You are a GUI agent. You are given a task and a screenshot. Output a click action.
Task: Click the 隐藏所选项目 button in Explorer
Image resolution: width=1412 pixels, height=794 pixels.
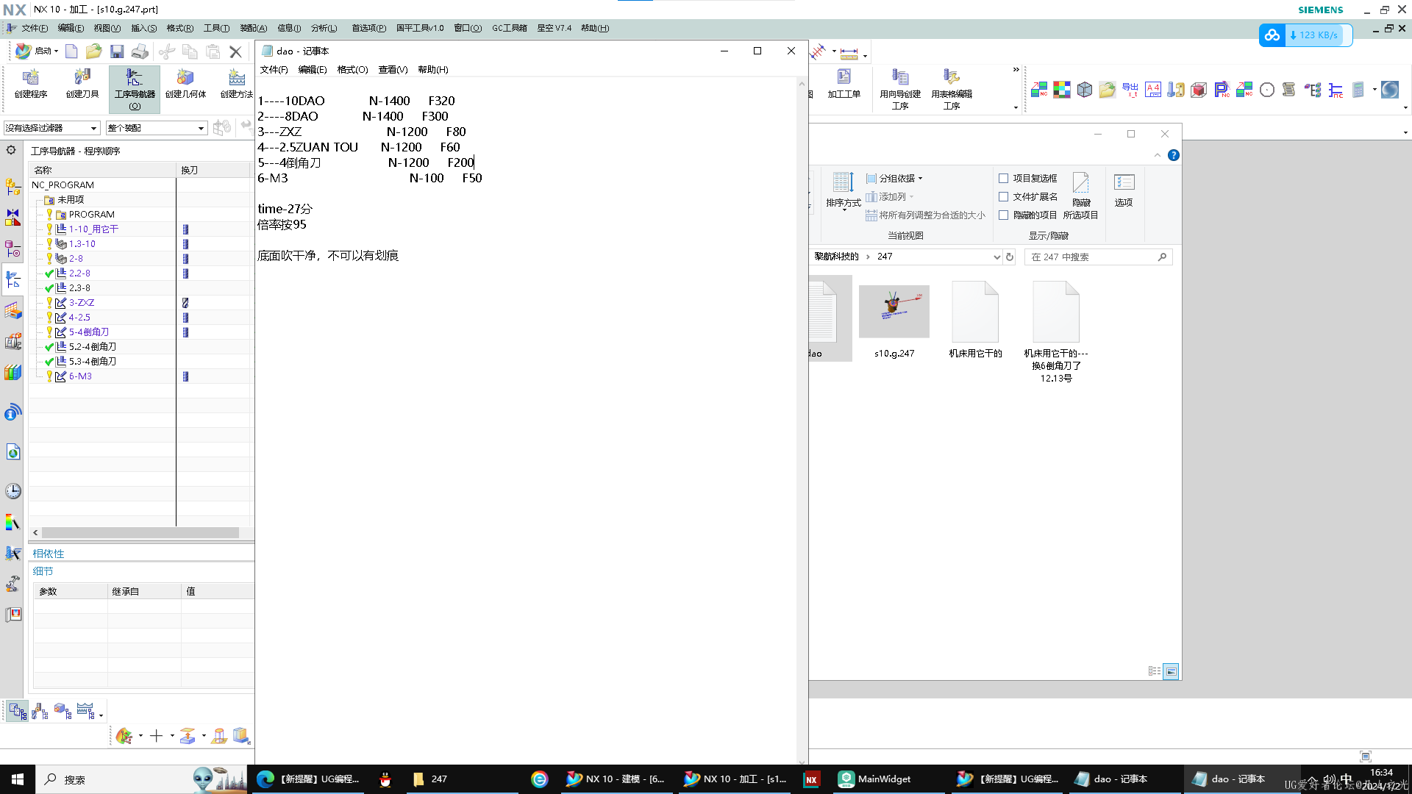tap(1080, 196)
